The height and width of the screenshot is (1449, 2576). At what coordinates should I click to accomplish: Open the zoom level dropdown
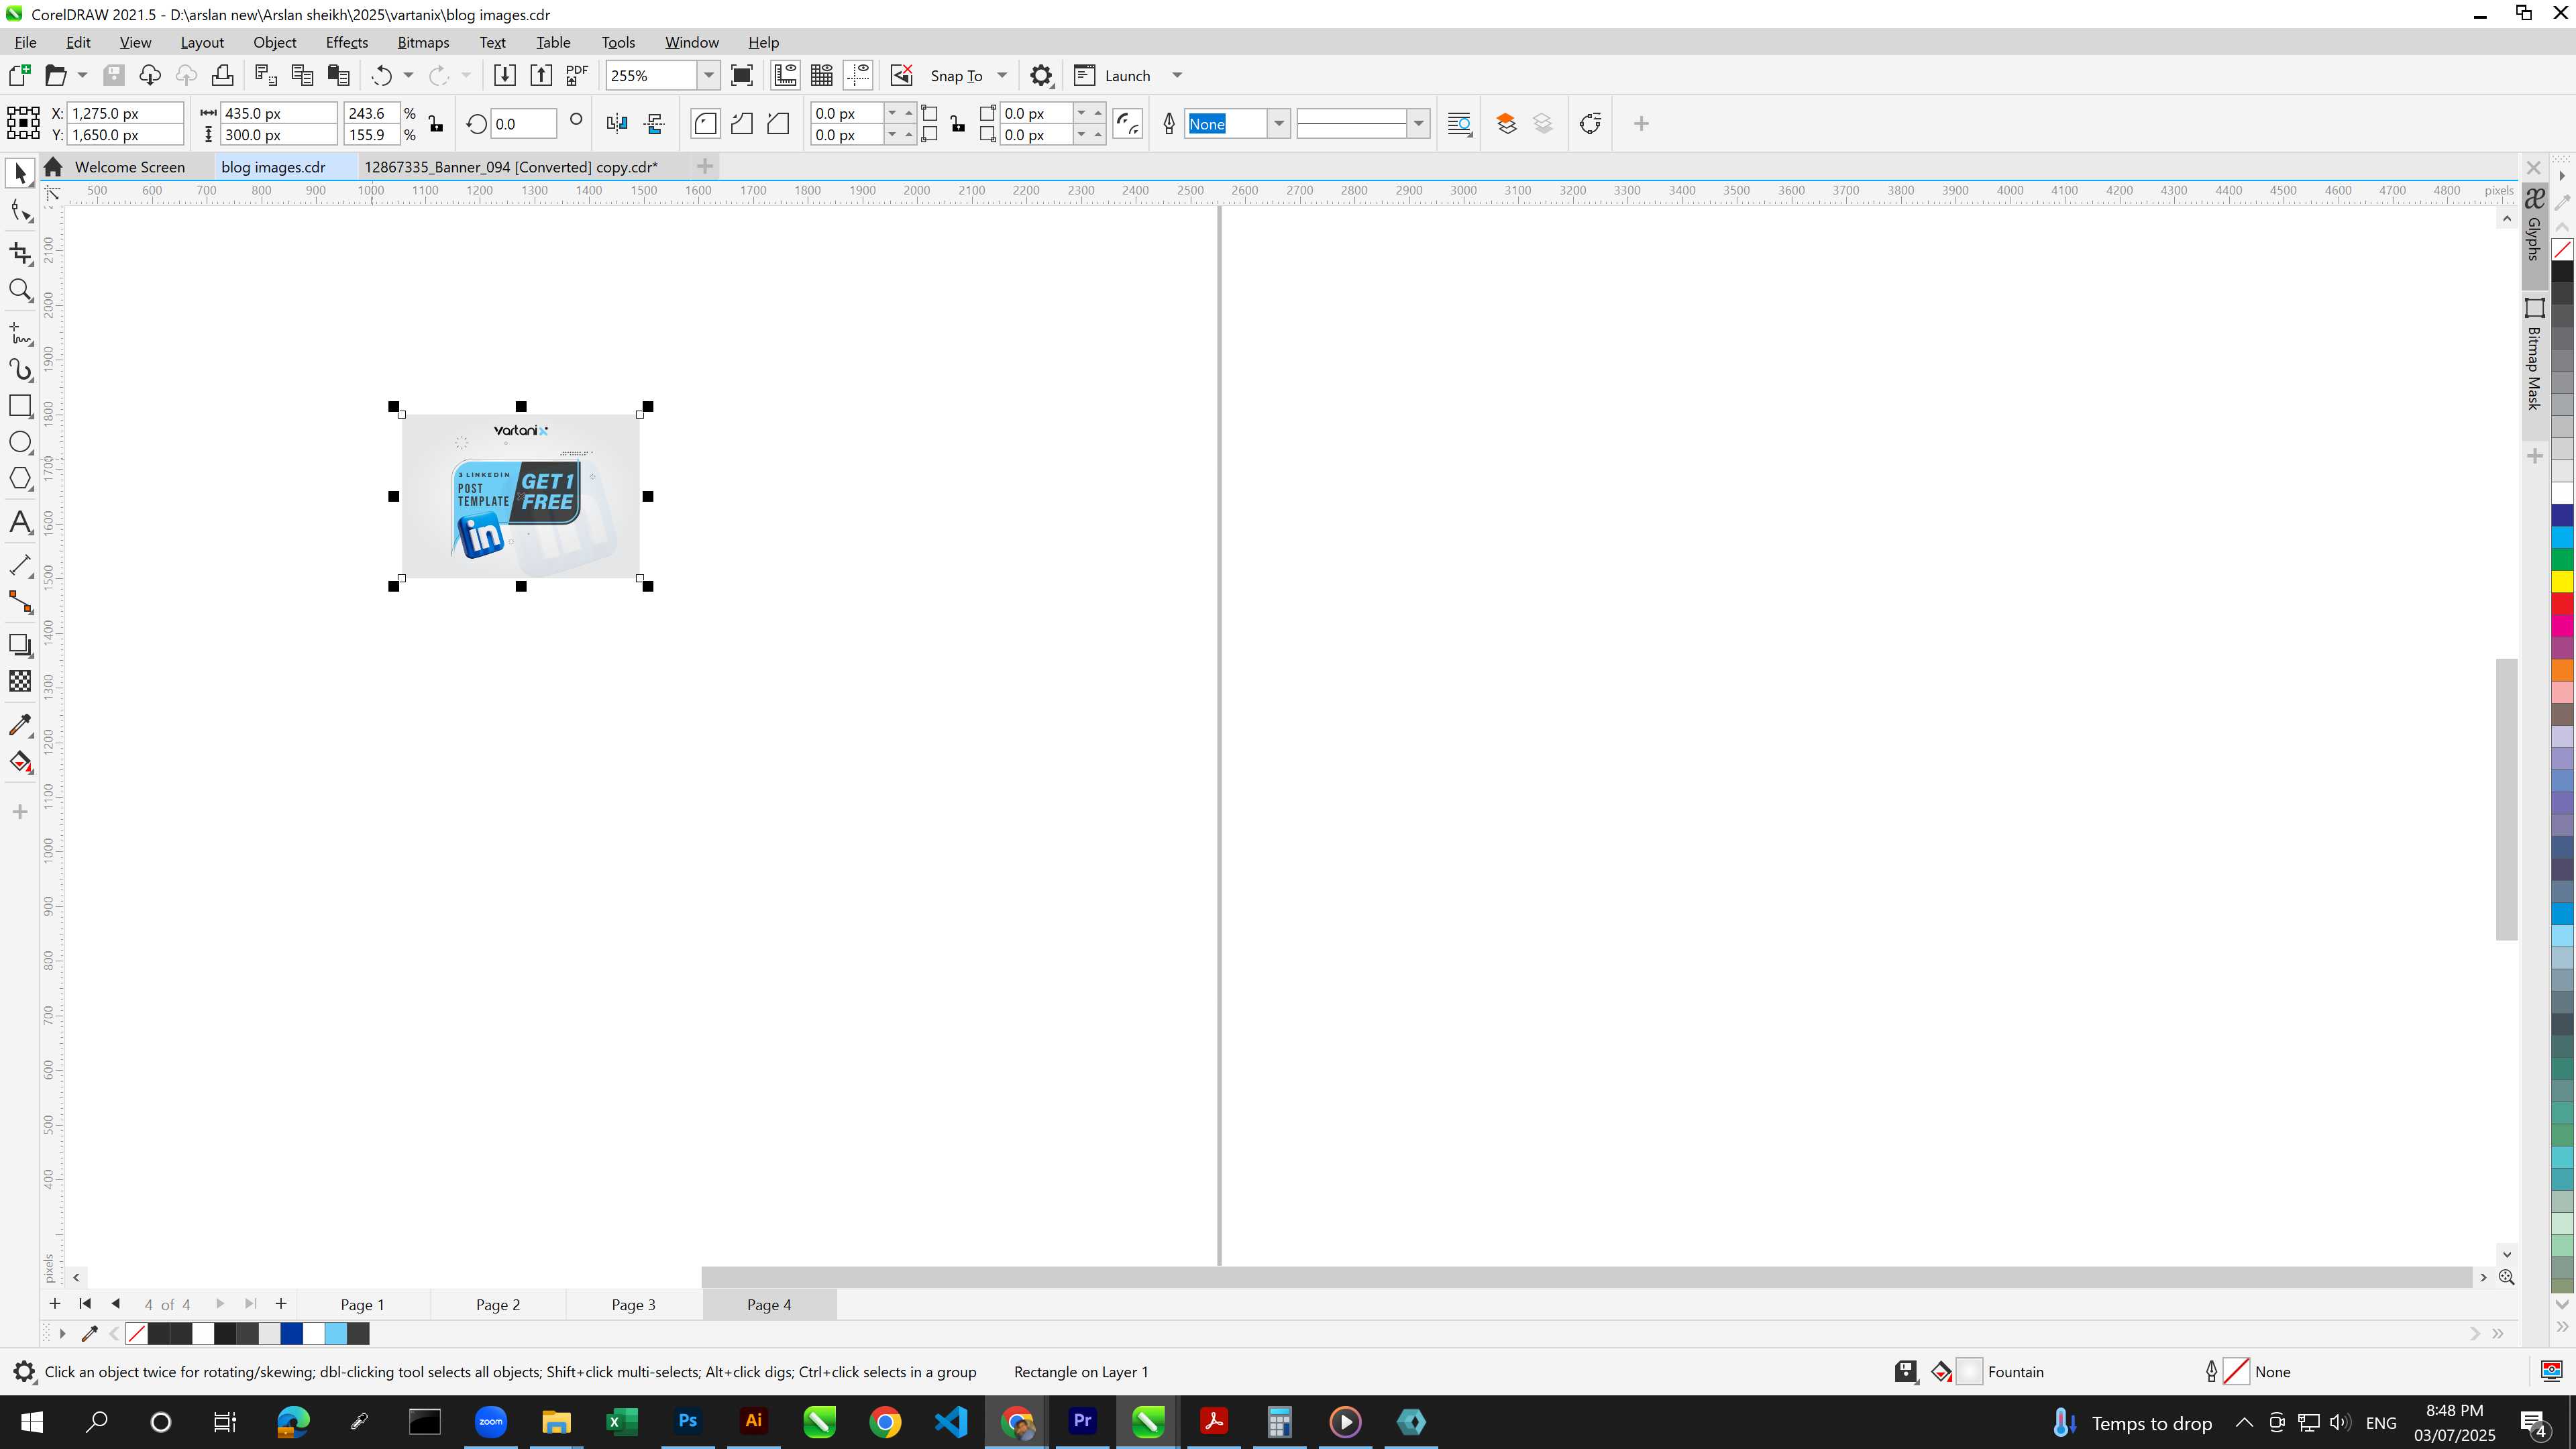pos(708,76)
